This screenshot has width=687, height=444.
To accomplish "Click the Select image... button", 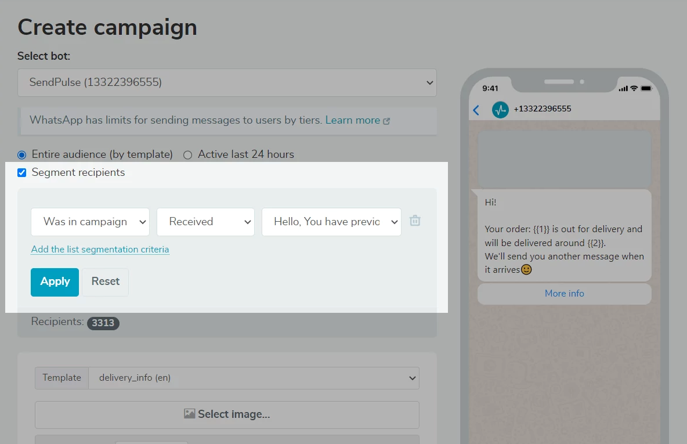I will [227, 414].
